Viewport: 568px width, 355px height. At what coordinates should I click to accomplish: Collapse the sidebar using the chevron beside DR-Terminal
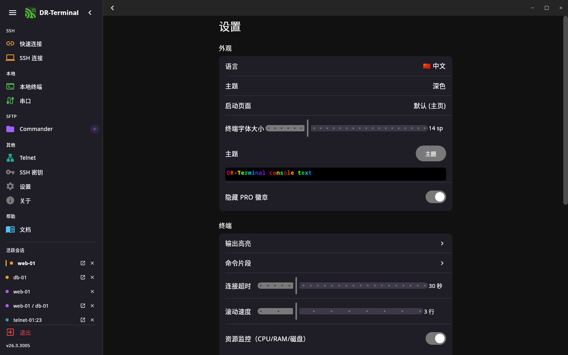pyautogui.click(x=90, y=13)
